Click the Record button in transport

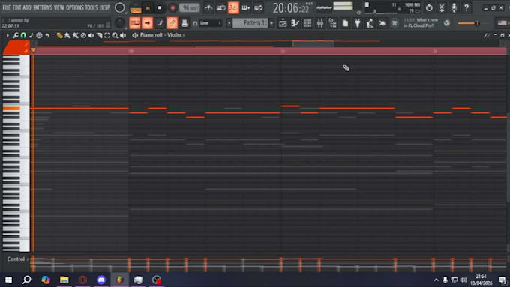point(172,7)
